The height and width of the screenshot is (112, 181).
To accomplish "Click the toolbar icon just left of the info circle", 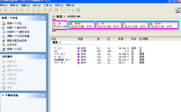I will coord(50,10).
